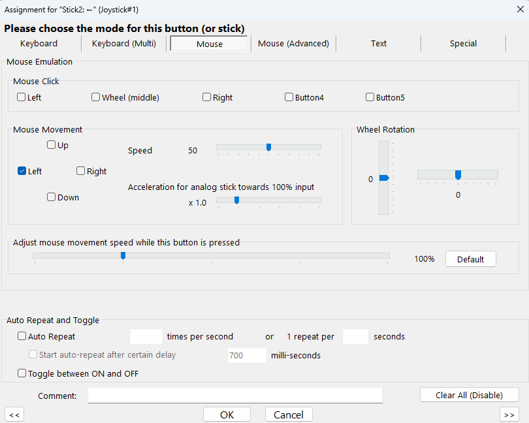
Task: Toggle the Auto Repeat checkbox
Action: (22, 337)
